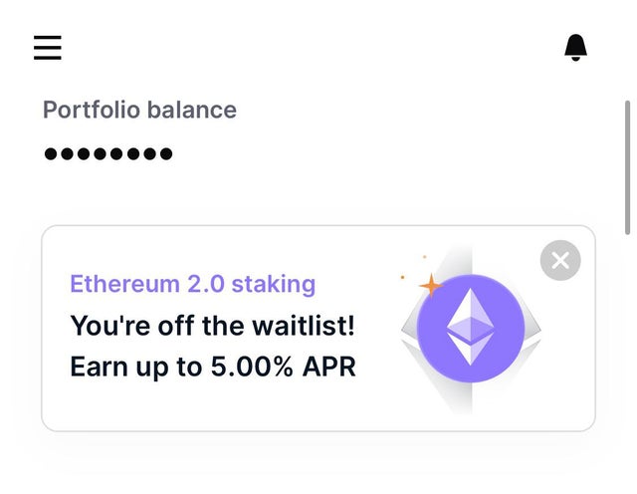This screenshot has height=494, width=637.
Task: Click the staking promotion card background
Action: [x=318, y=328]
